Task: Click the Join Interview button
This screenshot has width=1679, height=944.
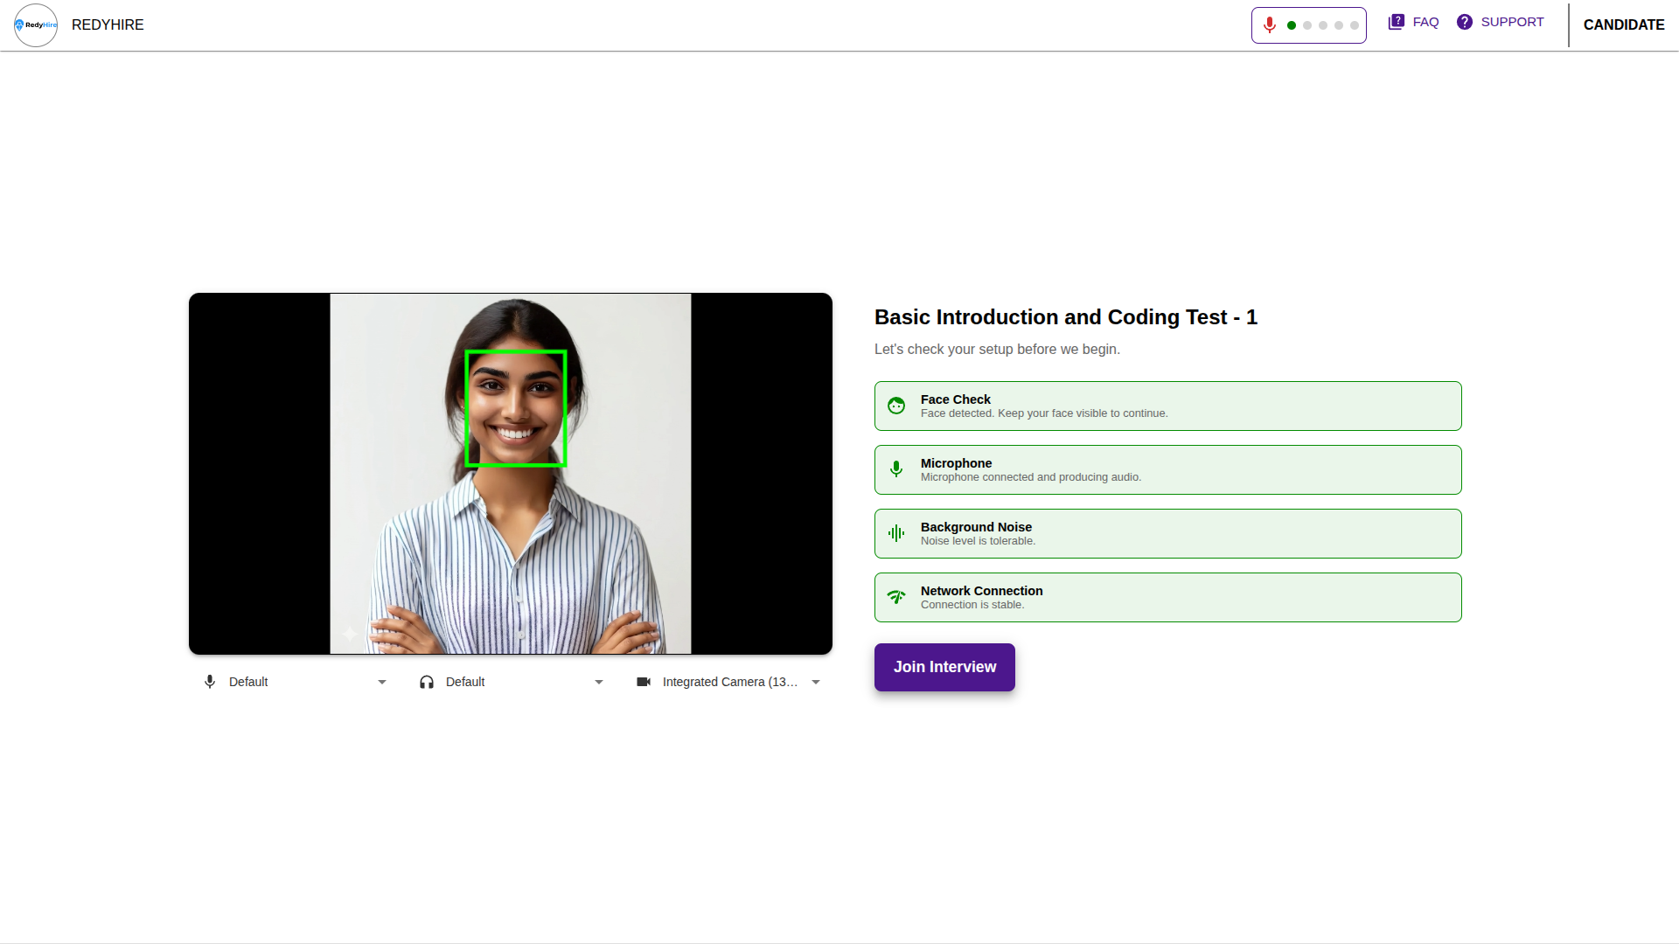Action: (x=944, y=667)
